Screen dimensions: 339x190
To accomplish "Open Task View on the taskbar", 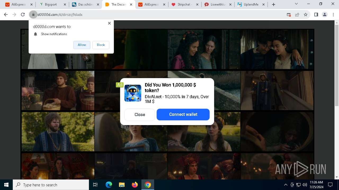I will [95, 185].
